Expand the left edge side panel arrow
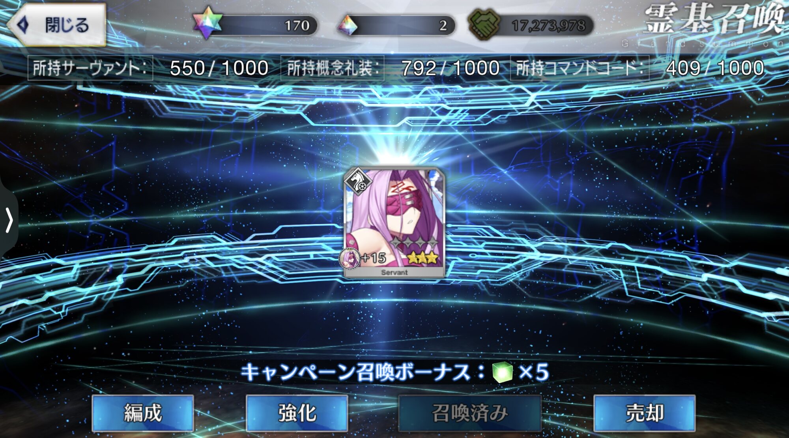The height and width of the screenshot is (438, 789). point(9,220)
